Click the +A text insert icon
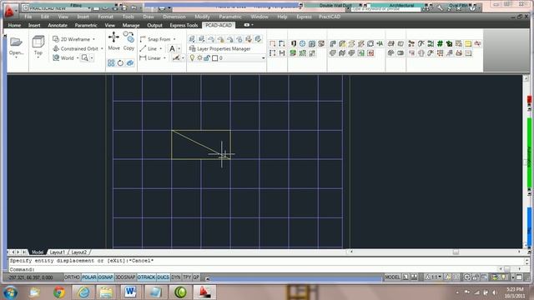Viewport: 534px width, 300px height. pyautogui.click(x=380, y=43)
